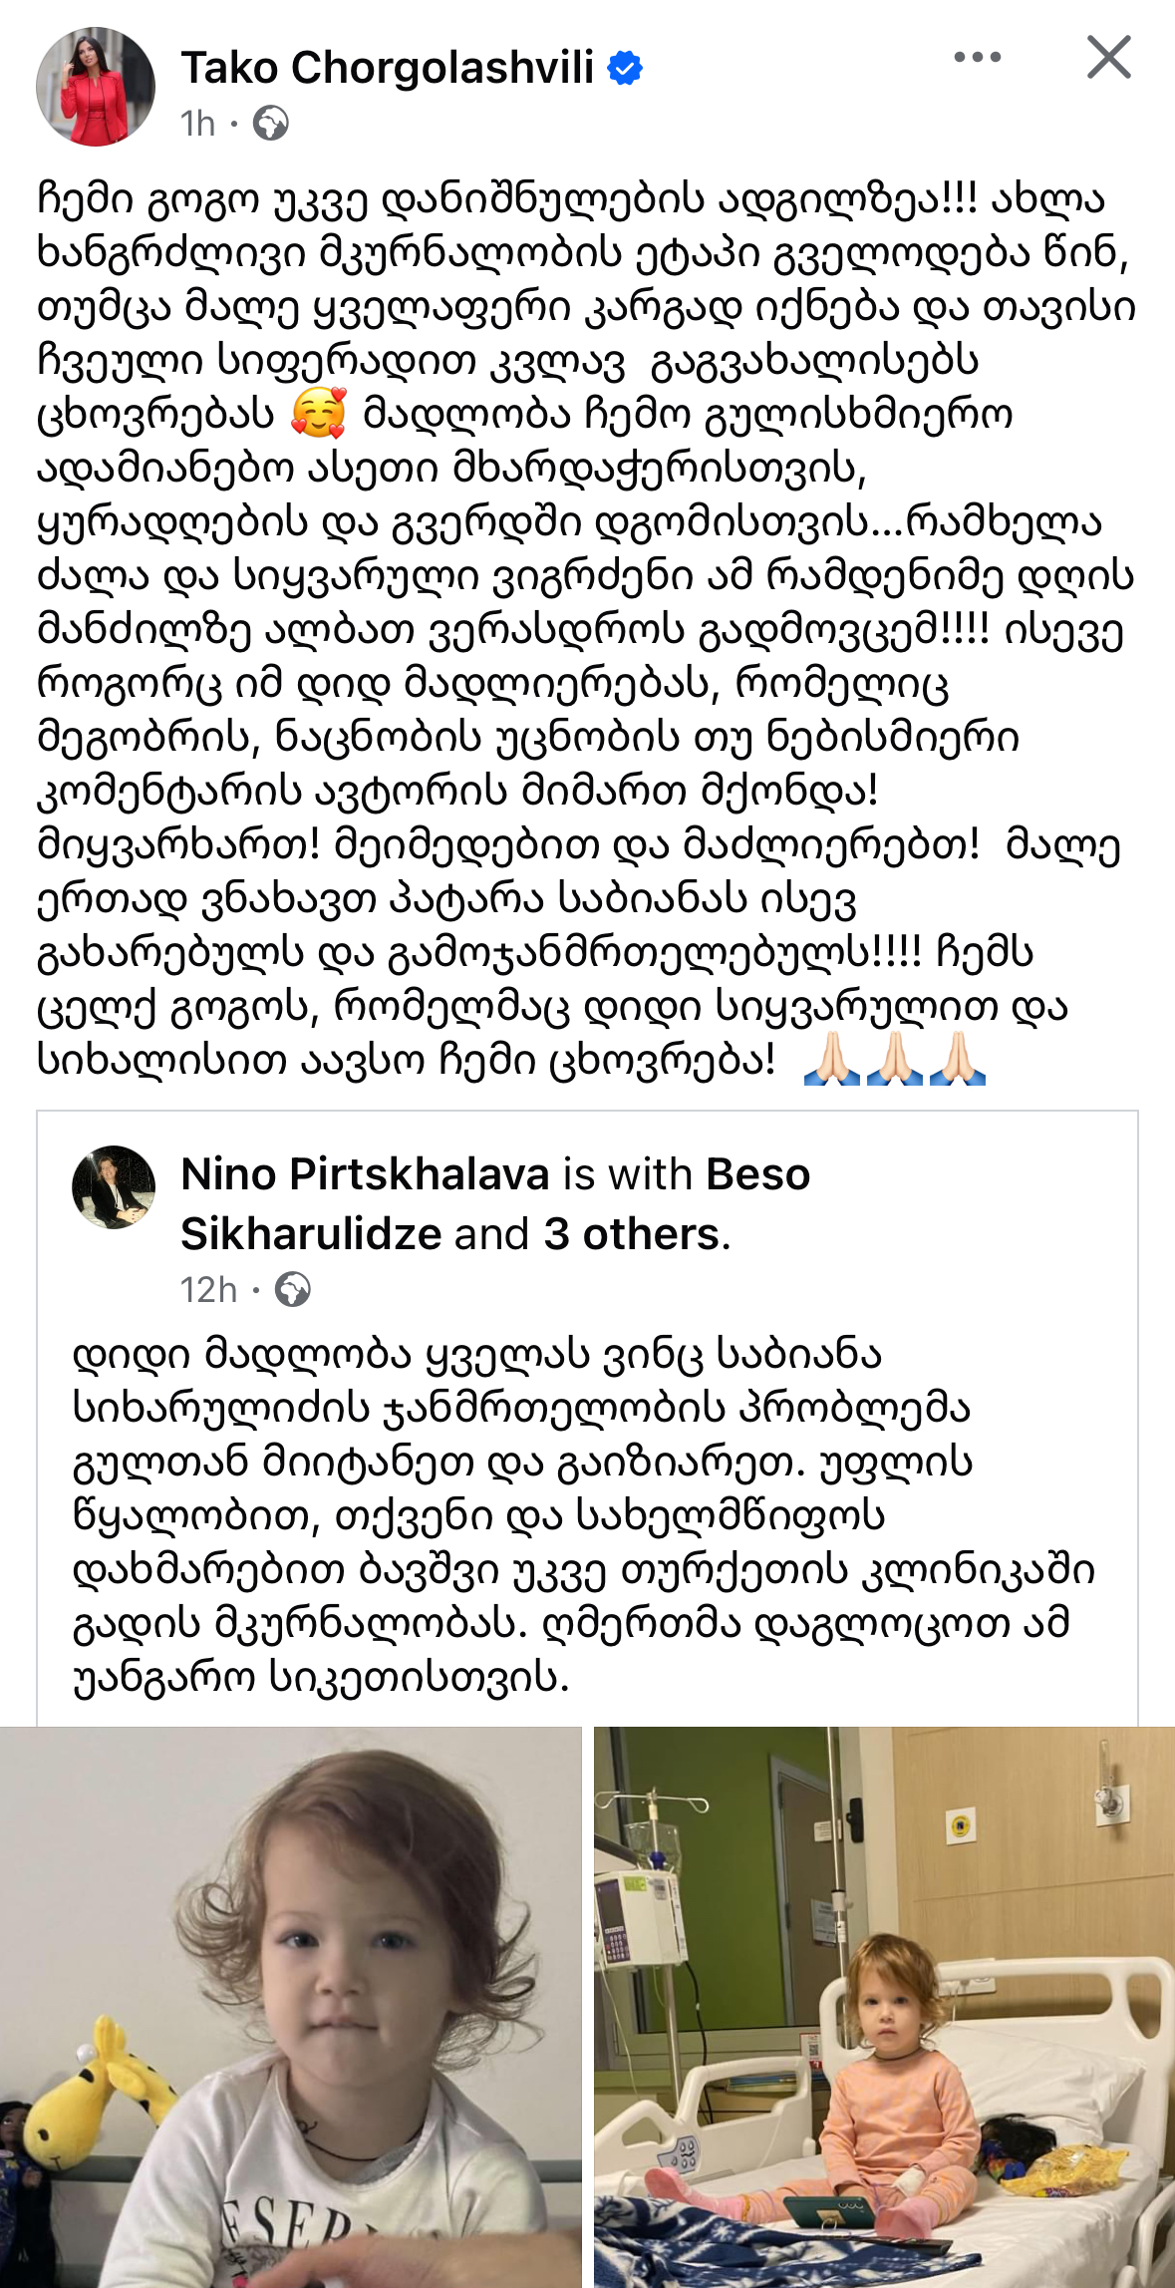Open the three-dot post options menu

977,58
